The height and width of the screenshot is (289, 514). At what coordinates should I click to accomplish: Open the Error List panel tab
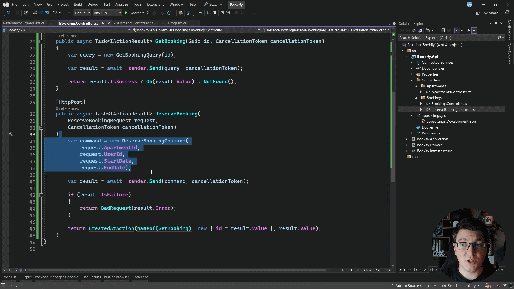(x=9, y=277)
